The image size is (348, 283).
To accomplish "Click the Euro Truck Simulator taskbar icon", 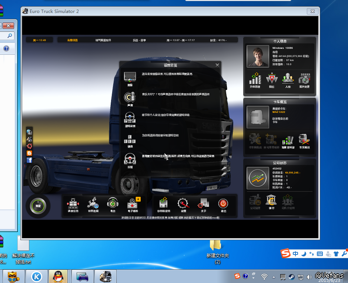I will coord(106,277).
